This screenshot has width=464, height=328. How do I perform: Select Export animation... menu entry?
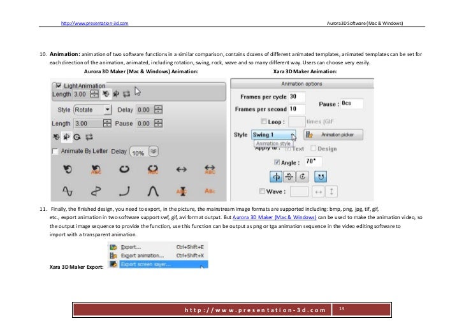[x=158, y=255]
